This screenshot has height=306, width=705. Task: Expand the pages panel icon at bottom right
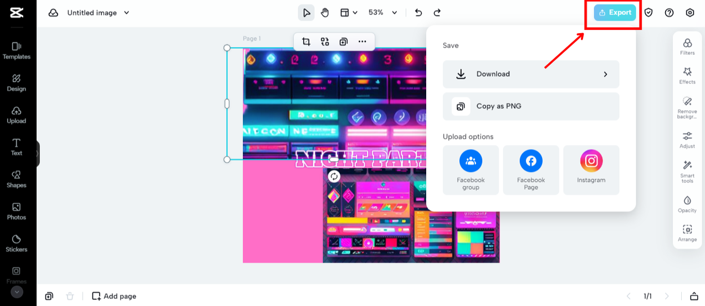click(x=694, y=296)
